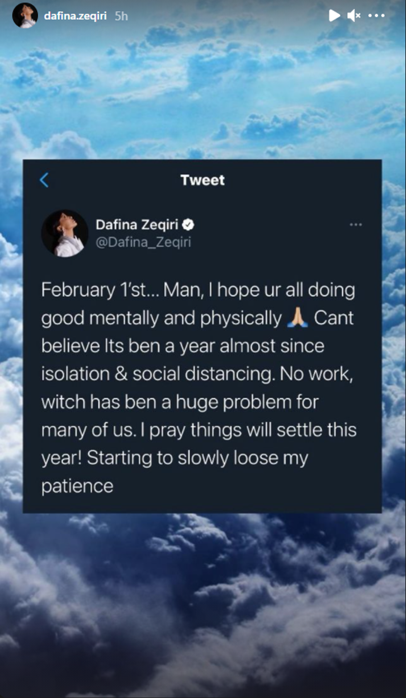
Task: Tap the dark cloudy sky below the tweet
Action: pos(203,600)
